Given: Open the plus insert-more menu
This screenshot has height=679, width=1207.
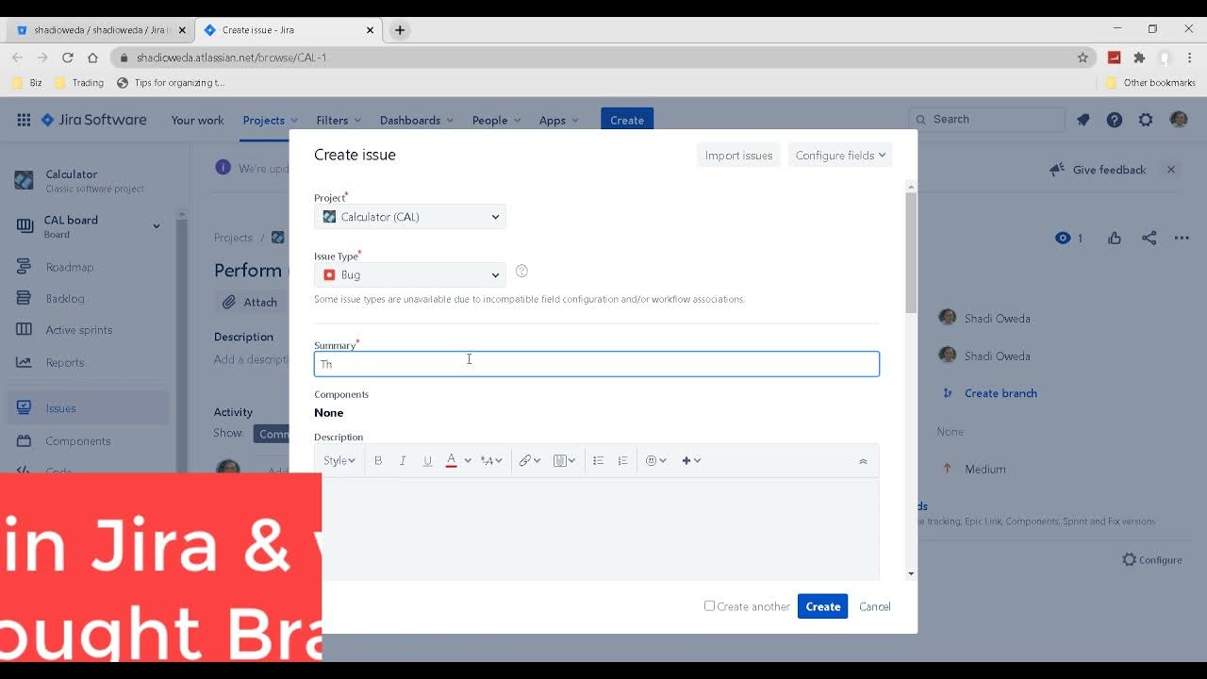Looking at the screenshot, I should [691, 460].
